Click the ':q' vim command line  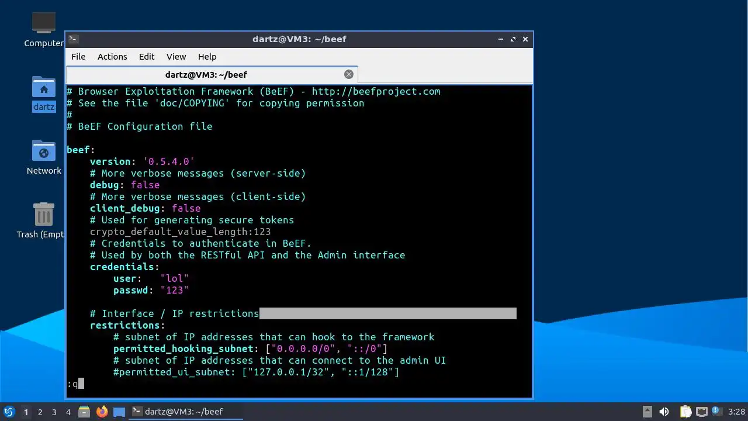click(72, 384)
